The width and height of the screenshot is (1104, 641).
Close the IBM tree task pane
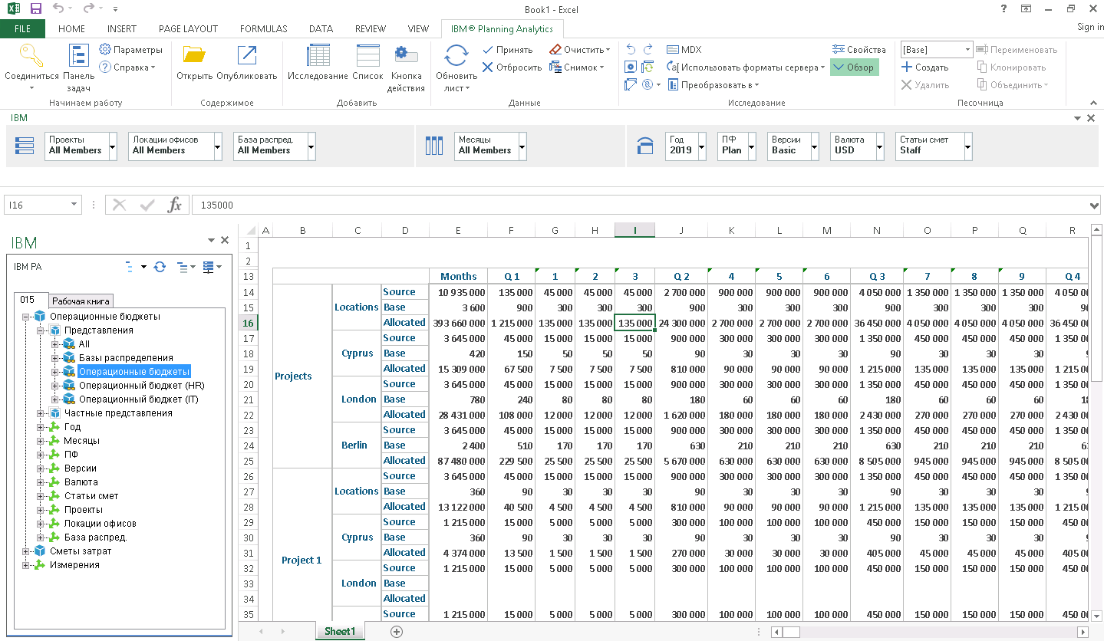[x=225, y=240]
